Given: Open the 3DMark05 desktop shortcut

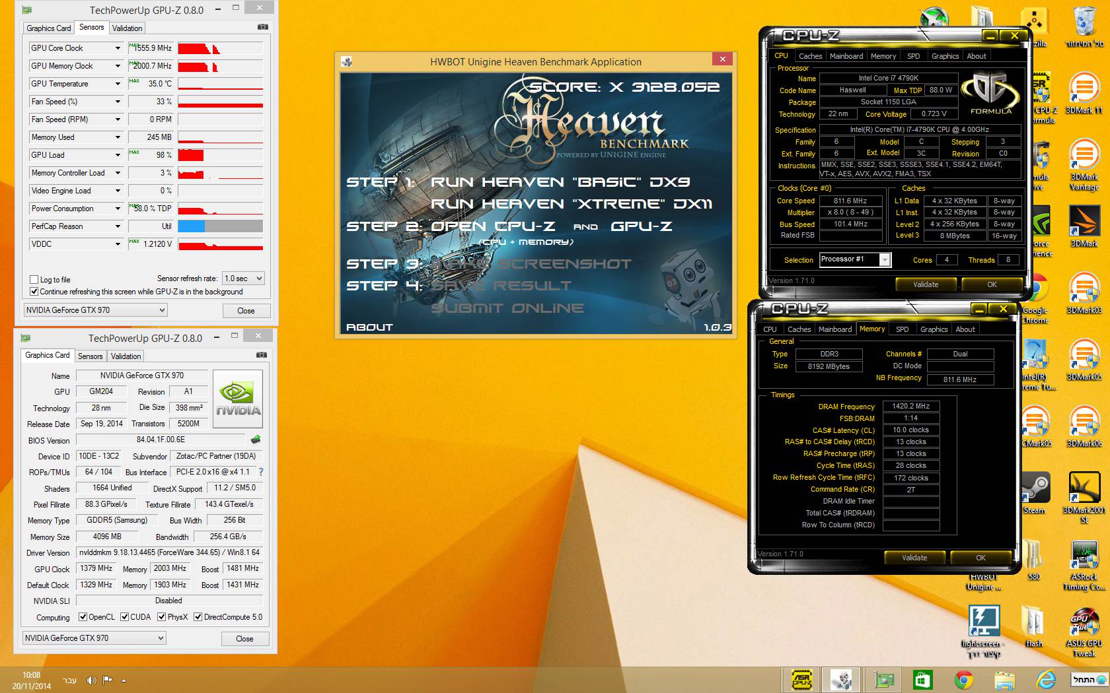Looking at the screenshot, I should point(1084,360).
